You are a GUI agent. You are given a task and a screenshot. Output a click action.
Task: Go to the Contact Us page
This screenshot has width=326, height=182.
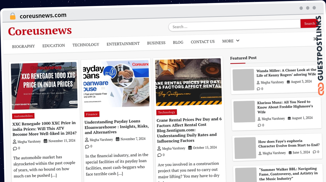[203, 42]
